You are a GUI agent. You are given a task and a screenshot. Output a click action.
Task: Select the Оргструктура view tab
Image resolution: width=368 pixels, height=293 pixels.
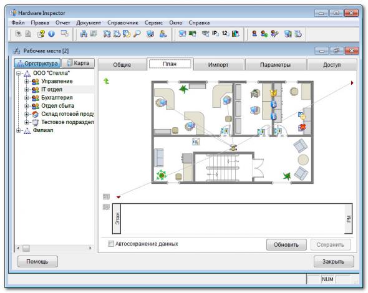(x=37, y=63)
